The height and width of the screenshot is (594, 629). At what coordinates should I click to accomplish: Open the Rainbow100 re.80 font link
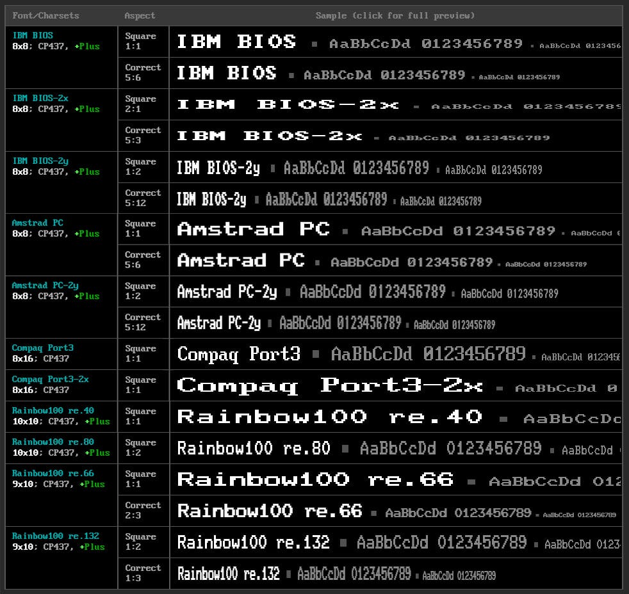(x=53, y=442)
